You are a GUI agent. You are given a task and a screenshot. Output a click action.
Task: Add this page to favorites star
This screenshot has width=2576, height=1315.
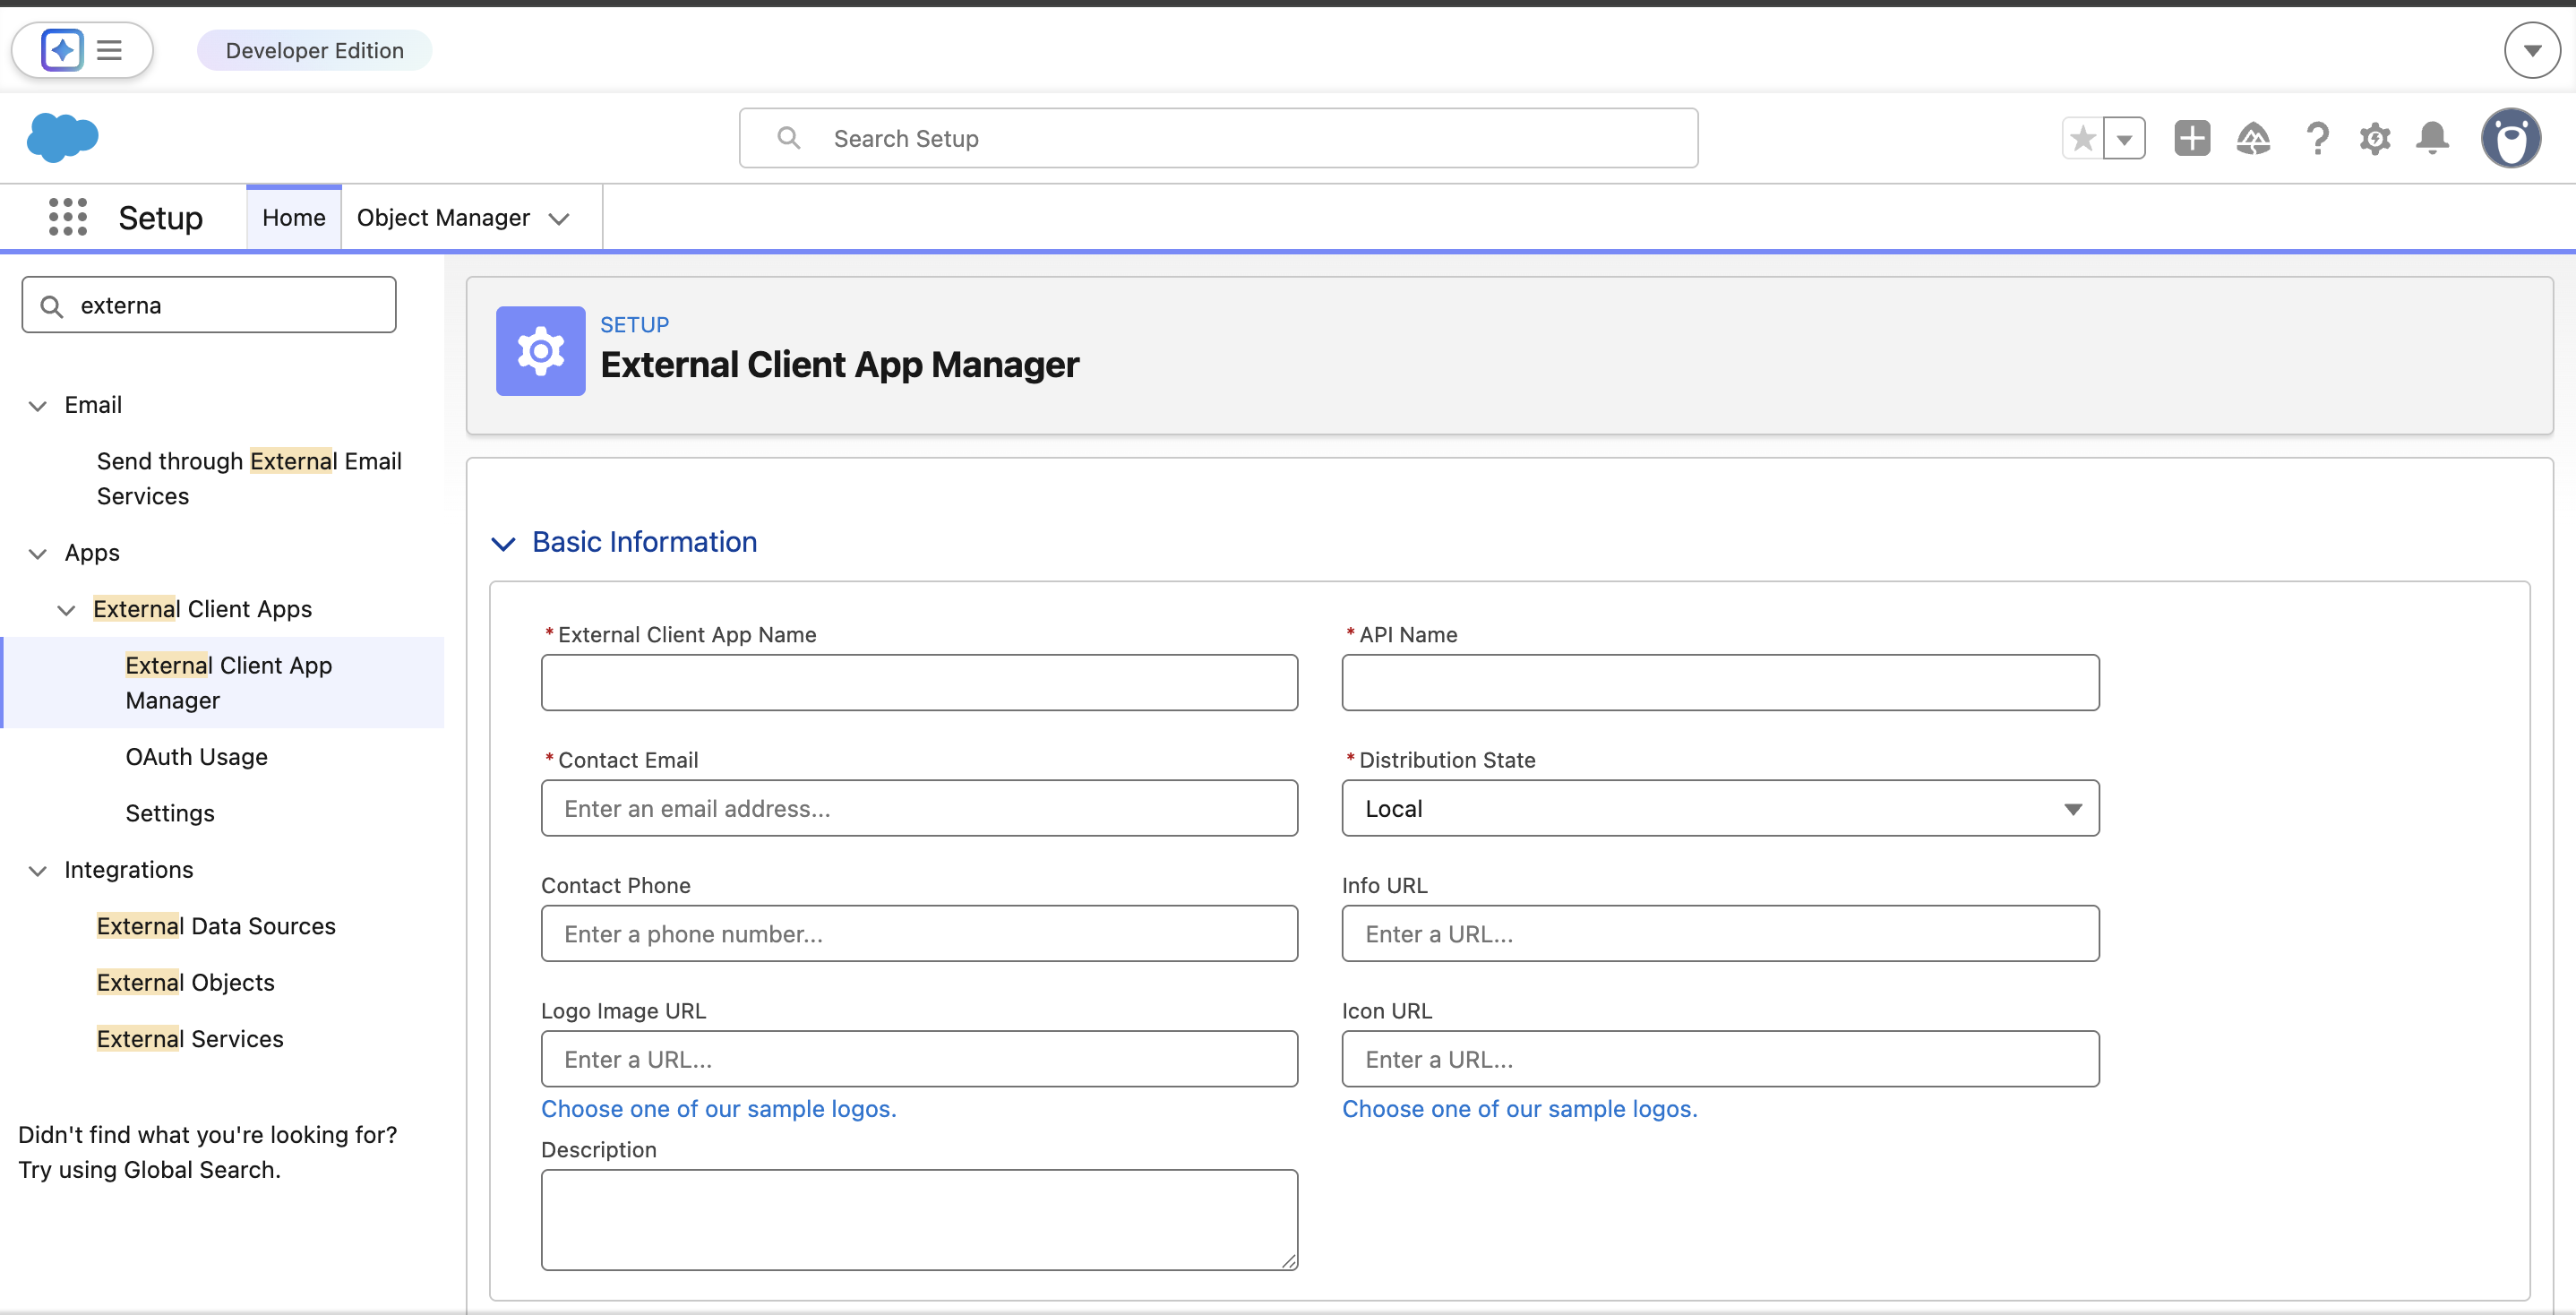coord(2083,138)
